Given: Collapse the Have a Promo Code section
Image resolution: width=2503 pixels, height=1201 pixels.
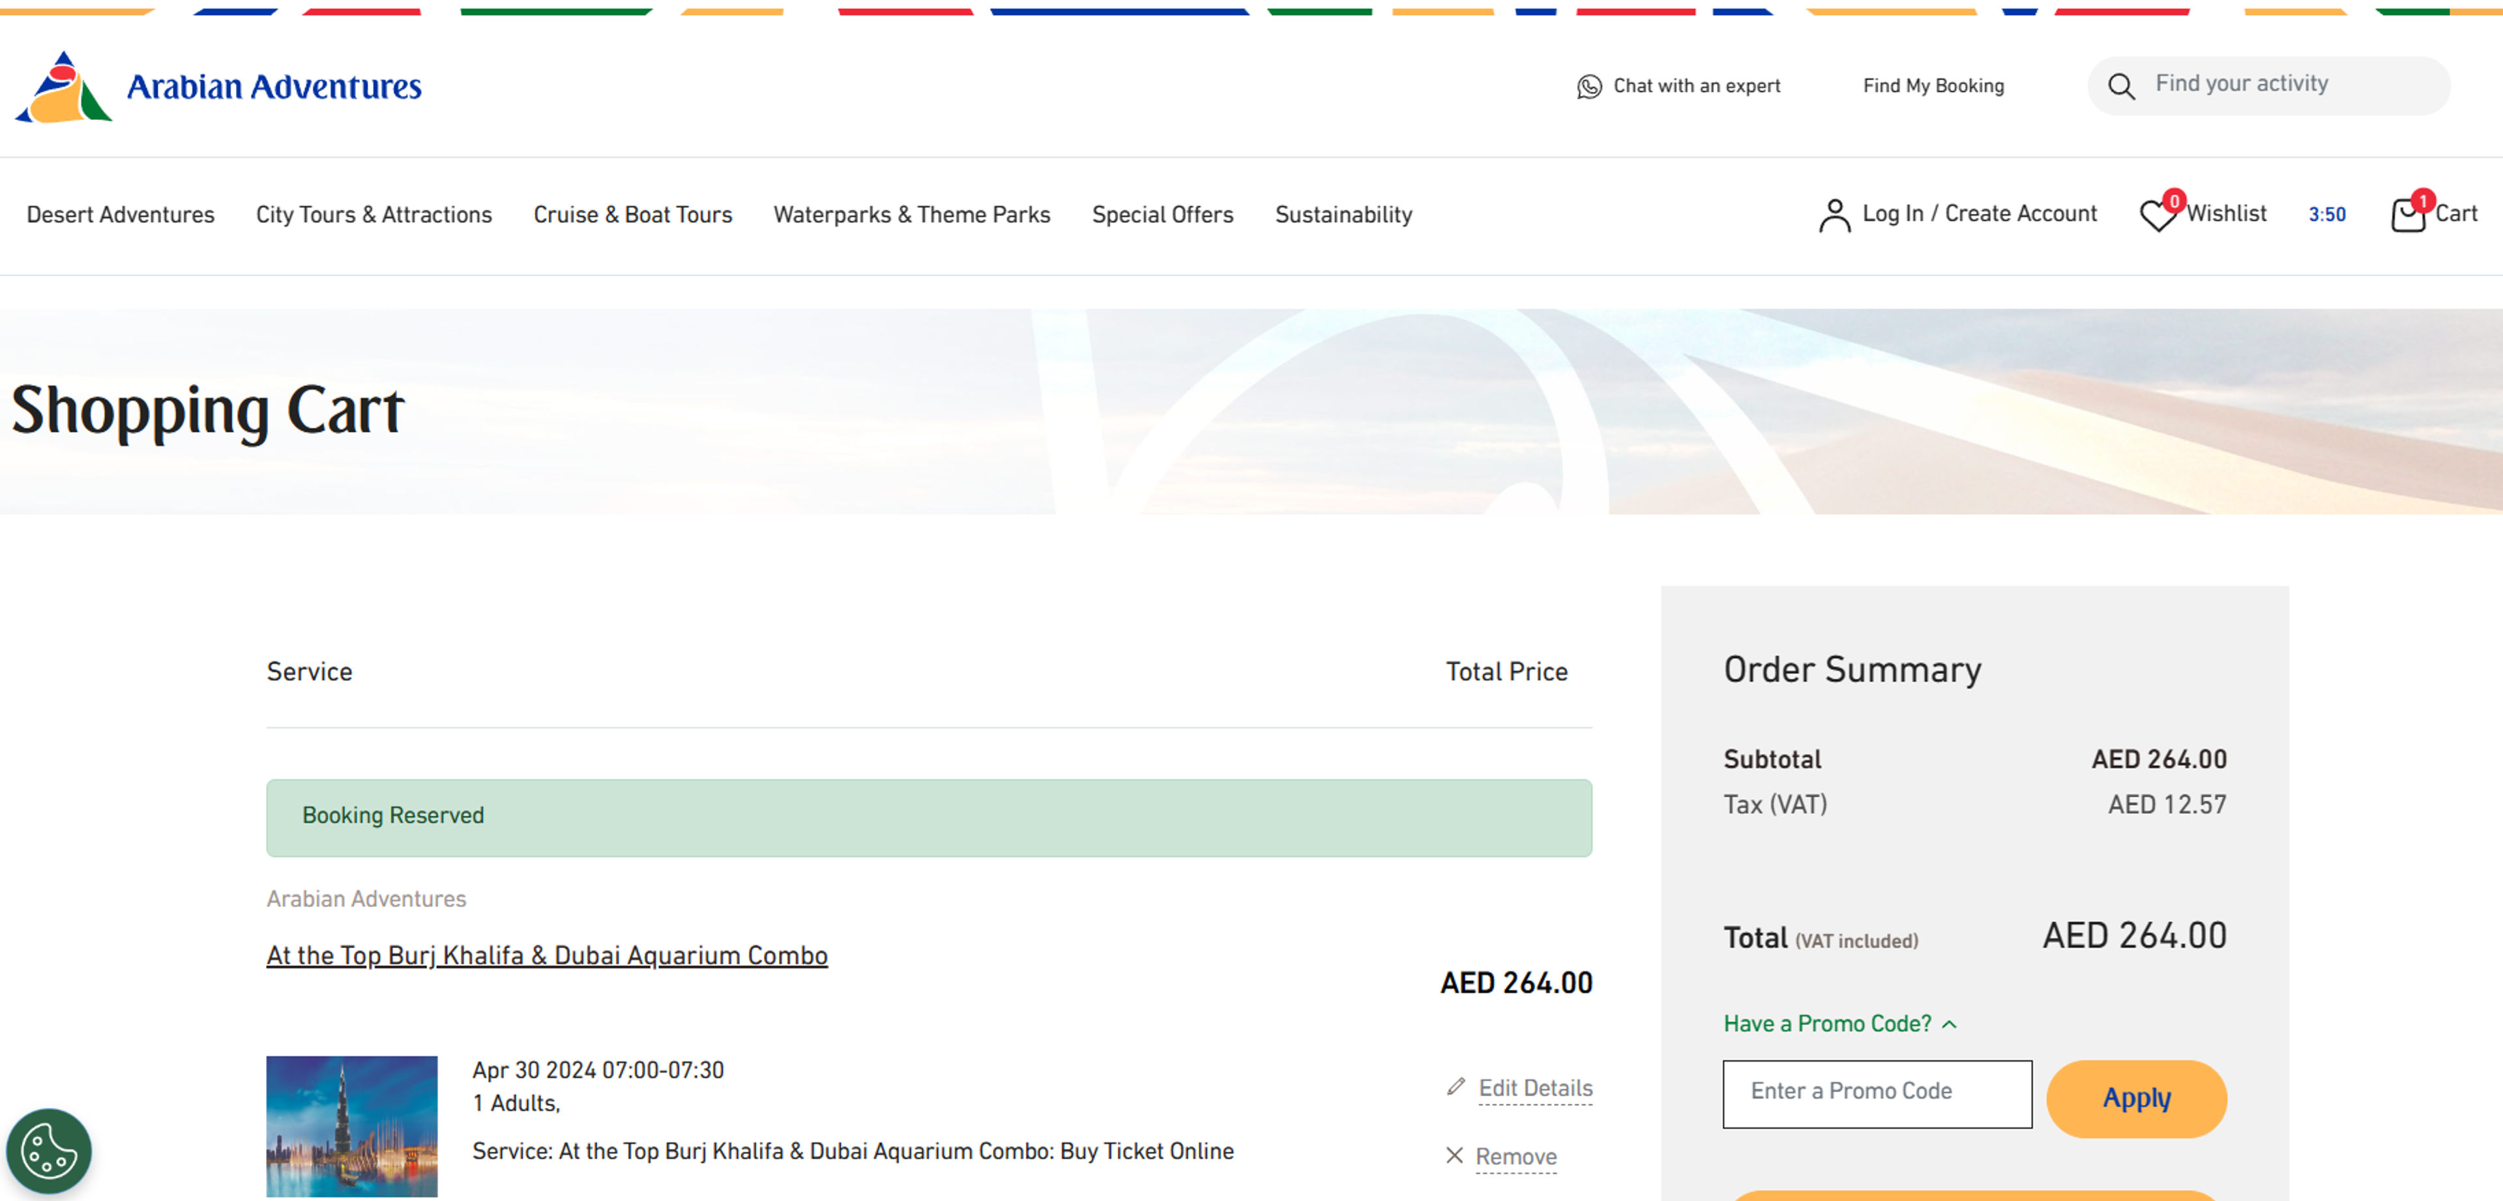Looking at the screenshot, I should [1839, 1023].
